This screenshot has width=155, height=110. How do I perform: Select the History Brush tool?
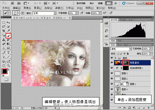[x=8, y=40]
